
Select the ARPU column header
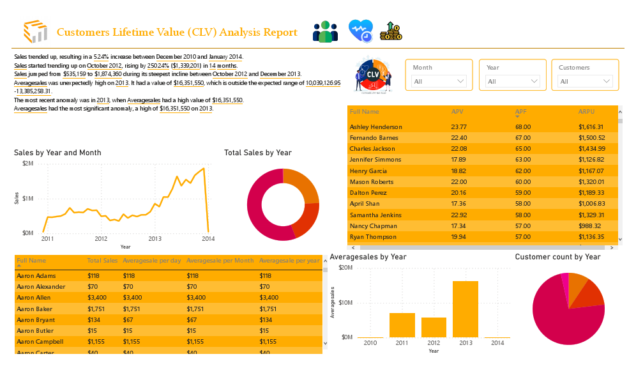pos(586,111)
